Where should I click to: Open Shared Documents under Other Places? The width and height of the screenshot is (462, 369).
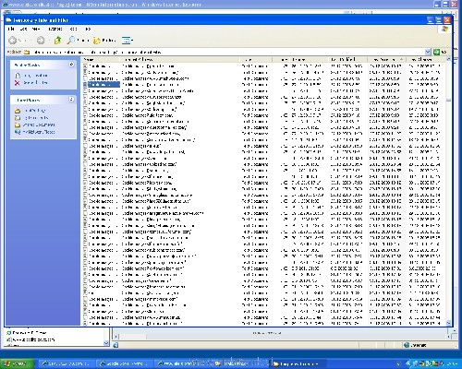[35, 125]
